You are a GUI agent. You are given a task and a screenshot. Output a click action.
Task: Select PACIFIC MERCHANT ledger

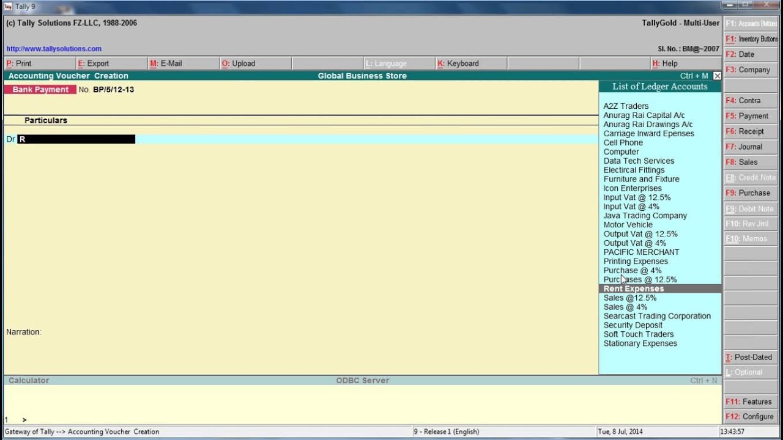tap(641, 252)
